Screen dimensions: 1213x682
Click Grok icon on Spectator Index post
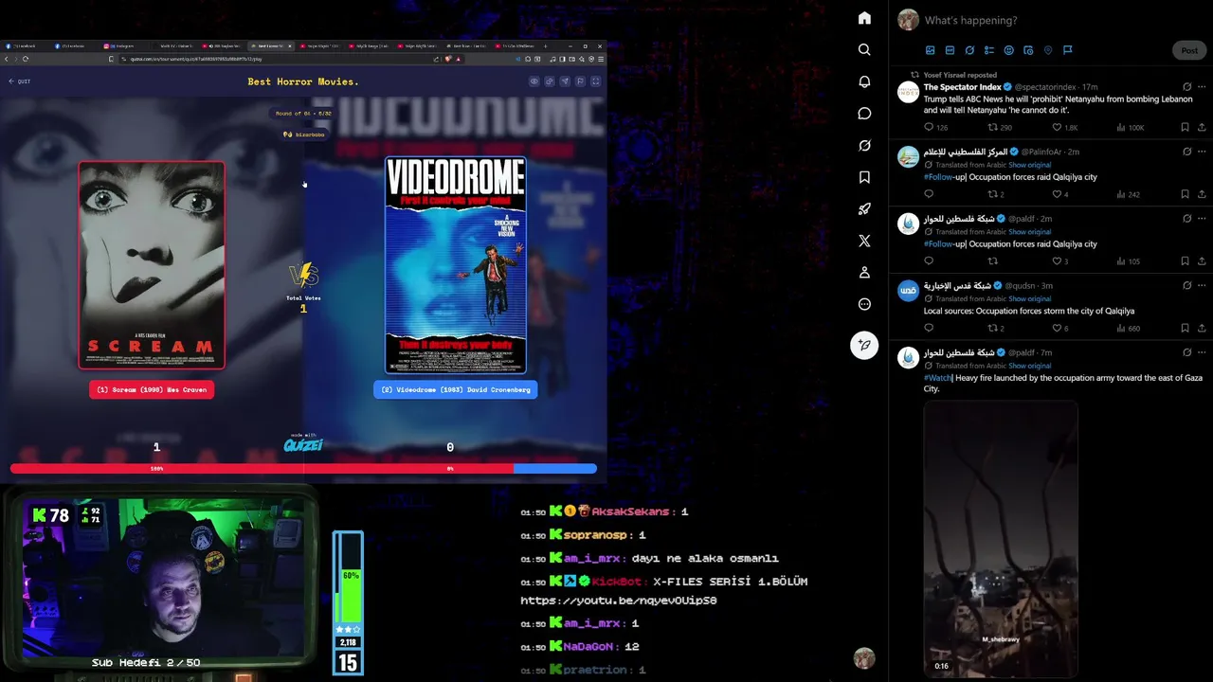1186,87
